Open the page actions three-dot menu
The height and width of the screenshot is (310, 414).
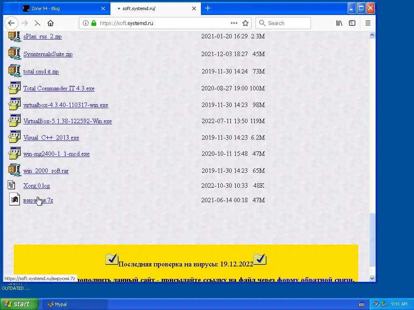(234, 23)
